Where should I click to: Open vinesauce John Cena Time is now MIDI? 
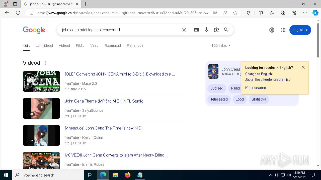[104, 128]
